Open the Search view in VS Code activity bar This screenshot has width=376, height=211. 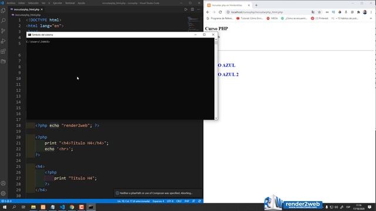pos(3,21)
